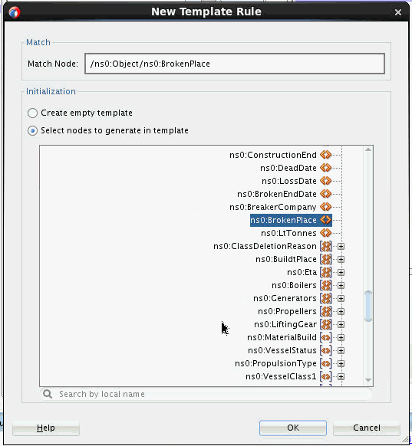Click the ns0:VesselStatus node icon
412x446 pixels.
click(x=326, y=351)
